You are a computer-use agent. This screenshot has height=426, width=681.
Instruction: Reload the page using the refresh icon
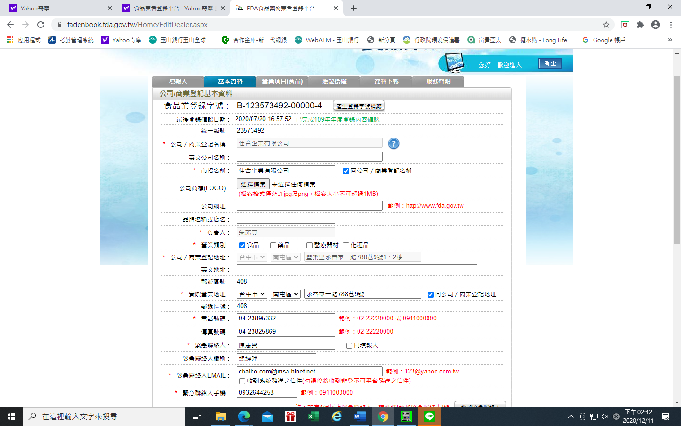tap(41, 25)
